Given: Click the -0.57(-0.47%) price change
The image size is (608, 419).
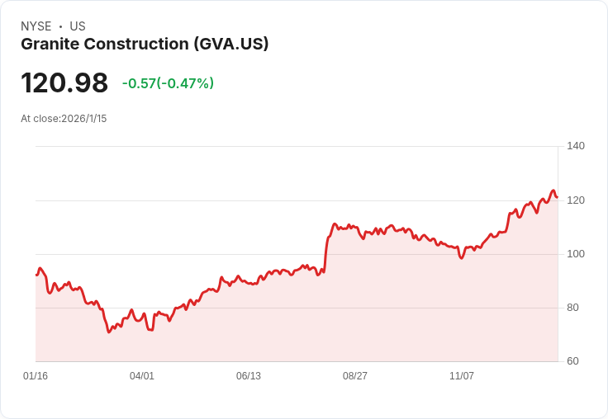Looking at the screenshot, I should click(x=168, y=83).
